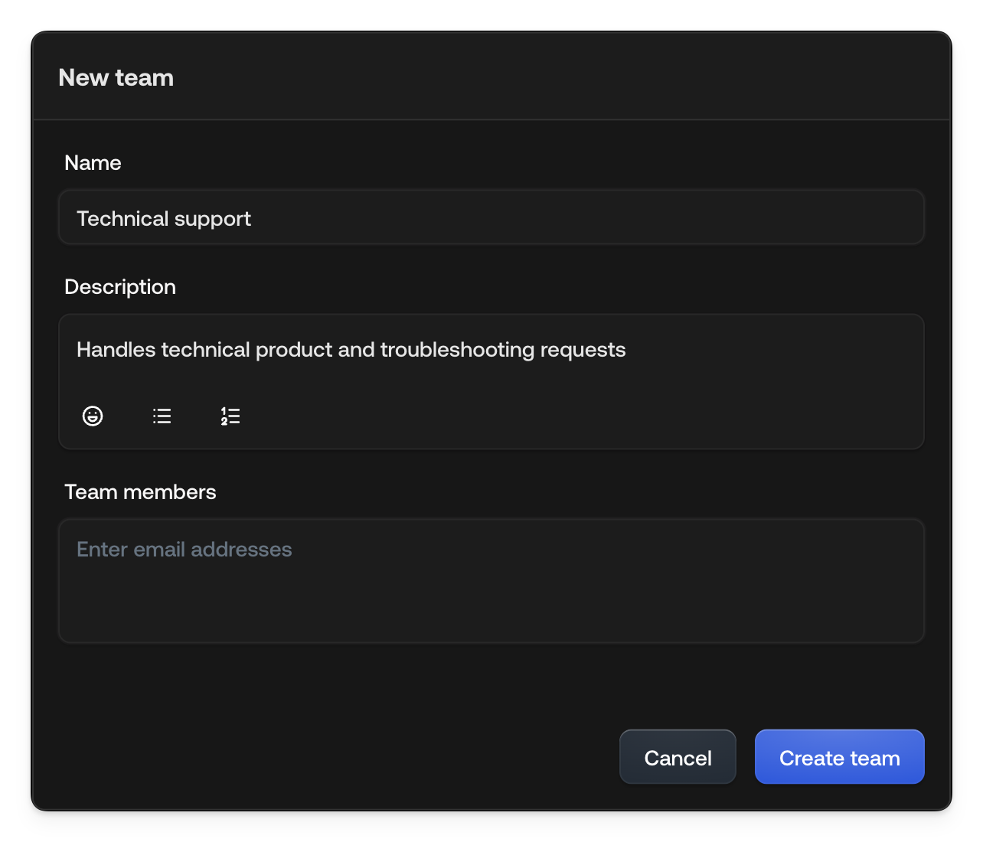Click the Team members section heading
This screenshot has width=983, height=842.
140,491
